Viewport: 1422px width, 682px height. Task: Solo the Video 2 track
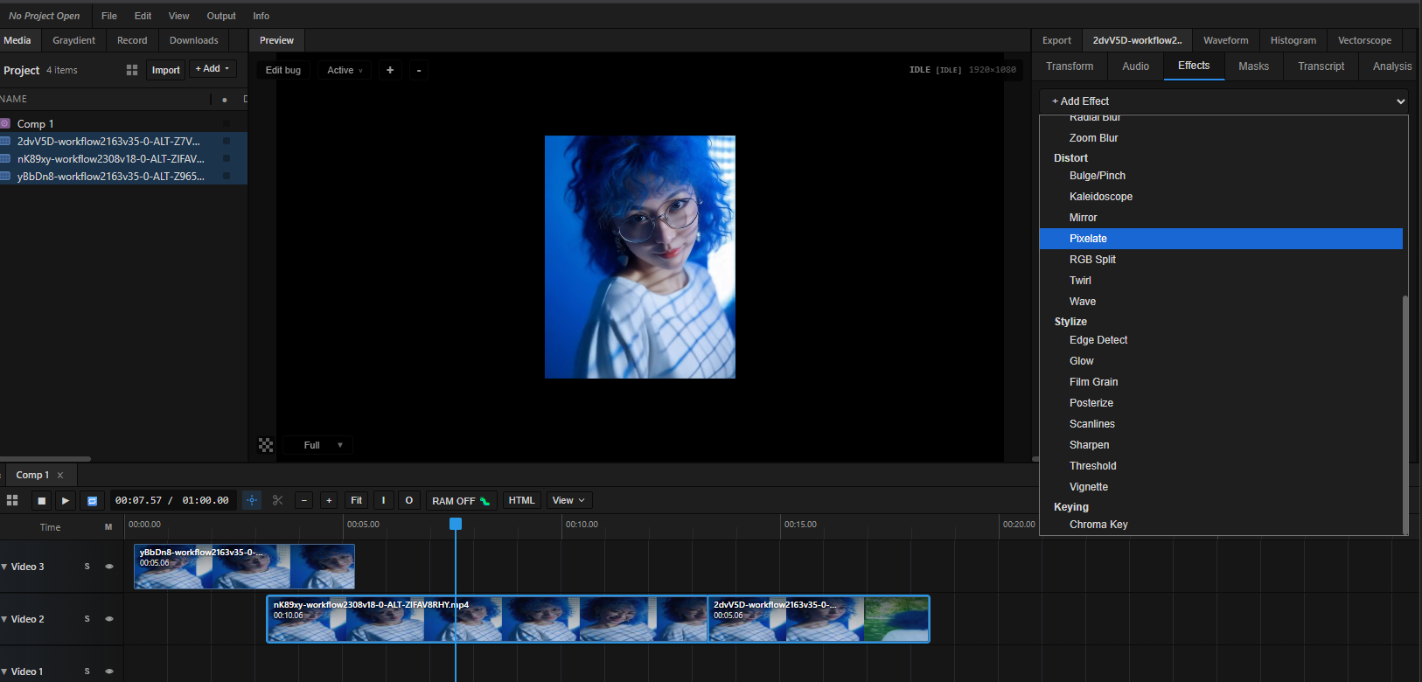pos(87,619)
